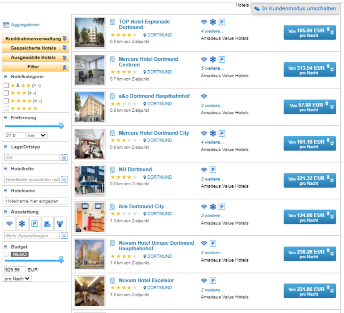This screenshot has width=344, height=313.
Task: Collapse the Ausstattung filter section
Action: point(6,212)
